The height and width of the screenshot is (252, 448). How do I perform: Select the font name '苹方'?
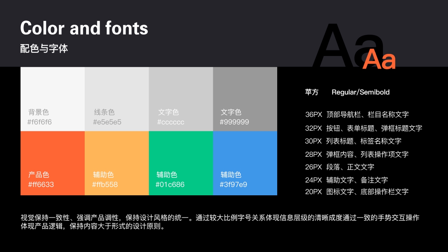[x=312, y=92]
